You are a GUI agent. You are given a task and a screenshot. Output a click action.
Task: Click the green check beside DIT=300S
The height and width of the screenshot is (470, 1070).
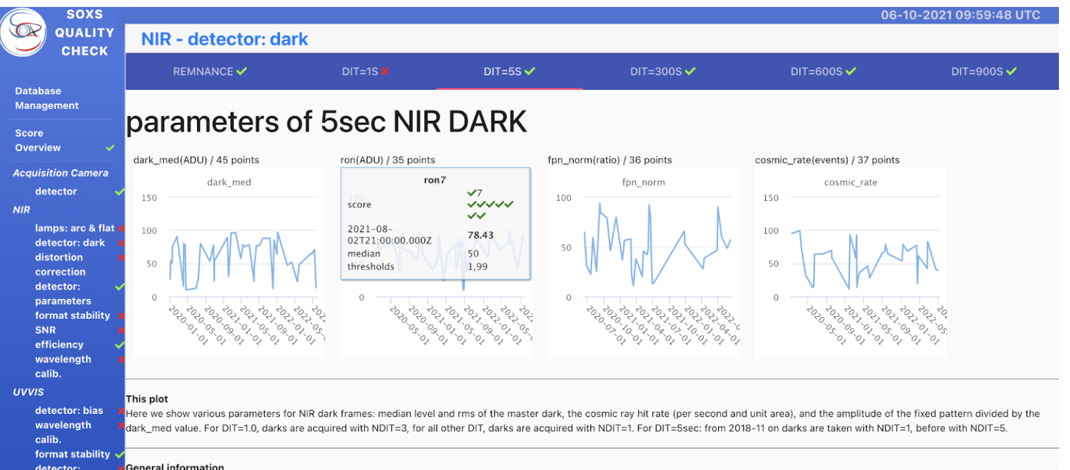691,71
